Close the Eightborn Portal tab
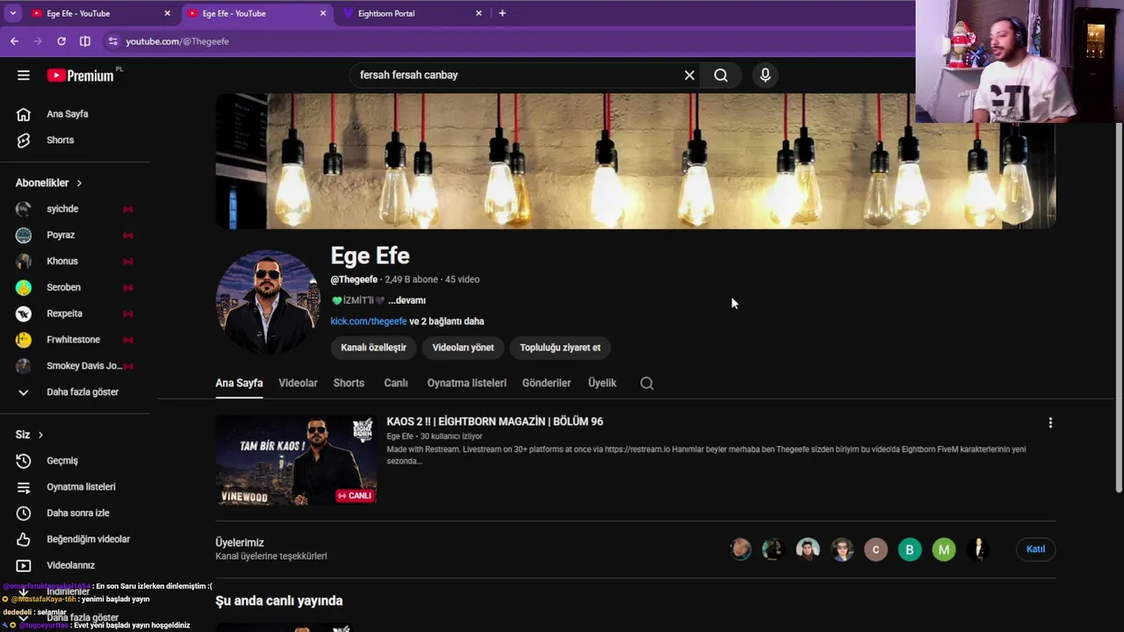This screenshot has width=1124, height=632. pyautogui.click(x=479, y=13)
